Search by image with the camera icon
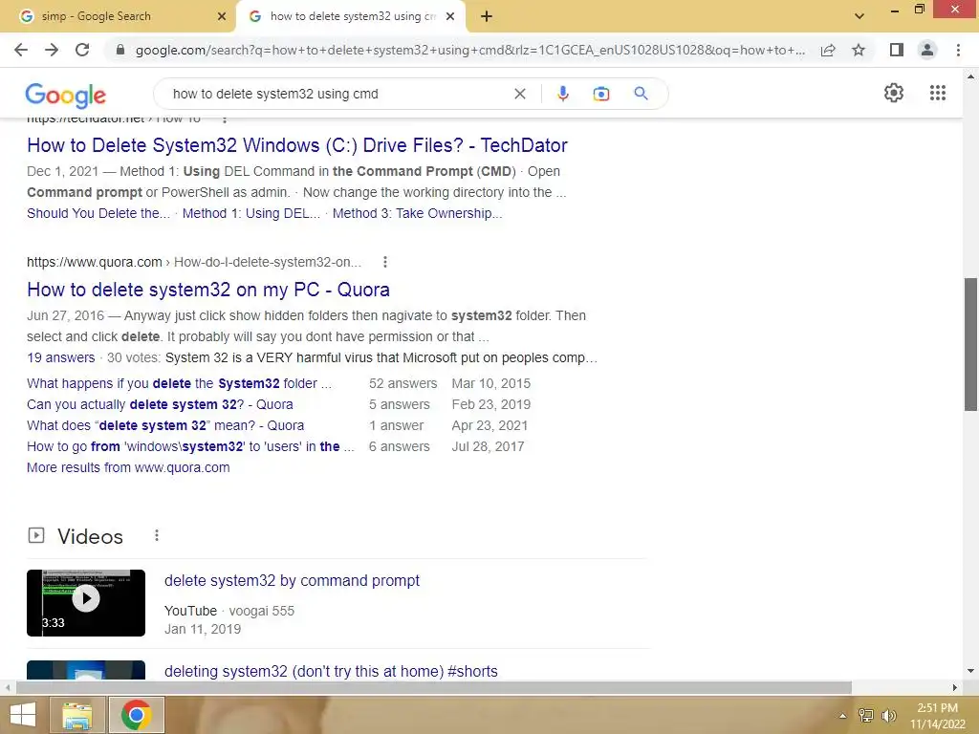The height and width of the screenshot is (734, 979). point(600,94)
